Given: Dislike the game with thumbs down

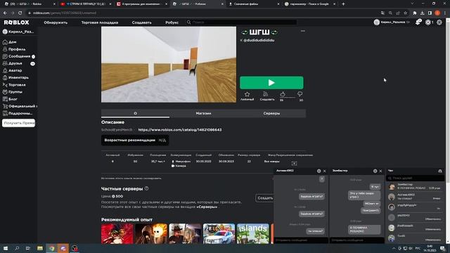Looking at the screenshot, I should (x=300, y=94).
